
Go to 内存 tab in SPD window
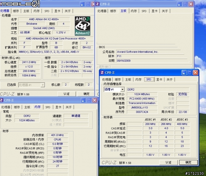coord(138,79)
